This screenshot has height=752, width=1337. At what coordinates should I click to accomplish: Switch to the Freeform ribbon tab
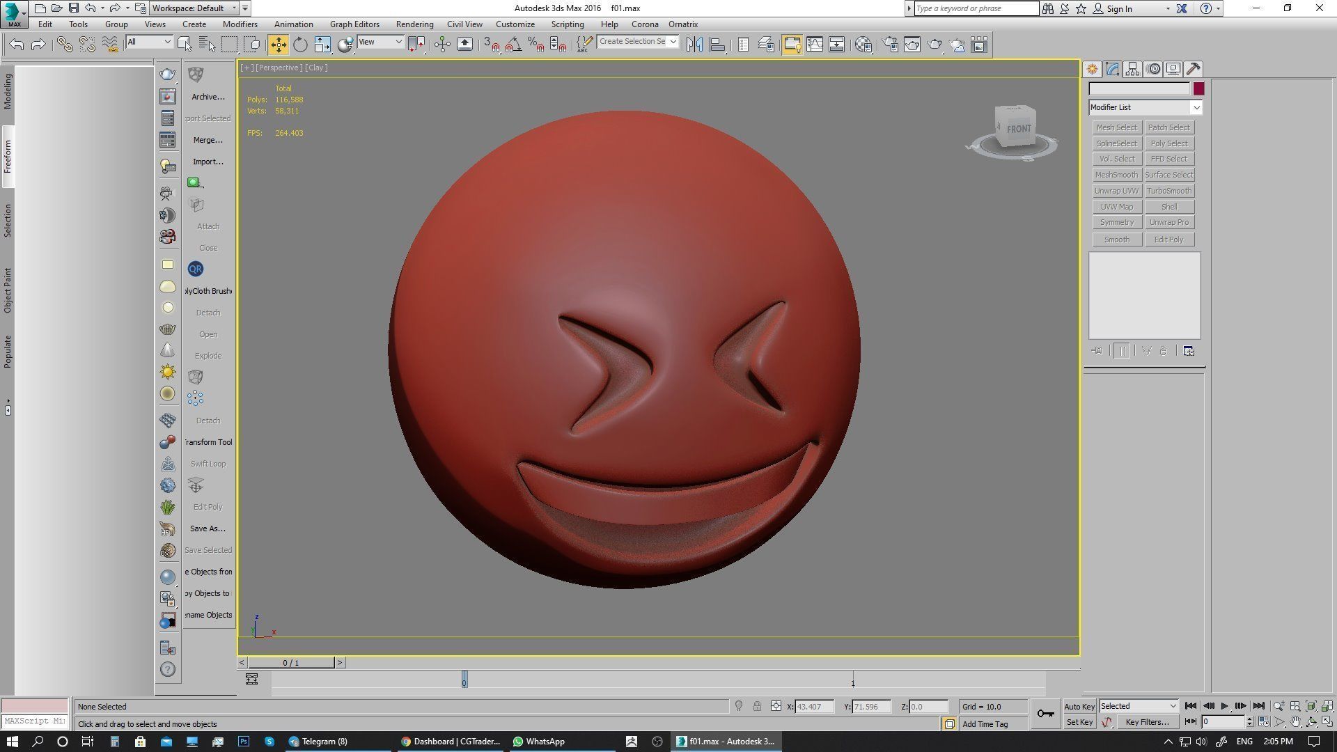pyautogui.click(x=8, y=157)
